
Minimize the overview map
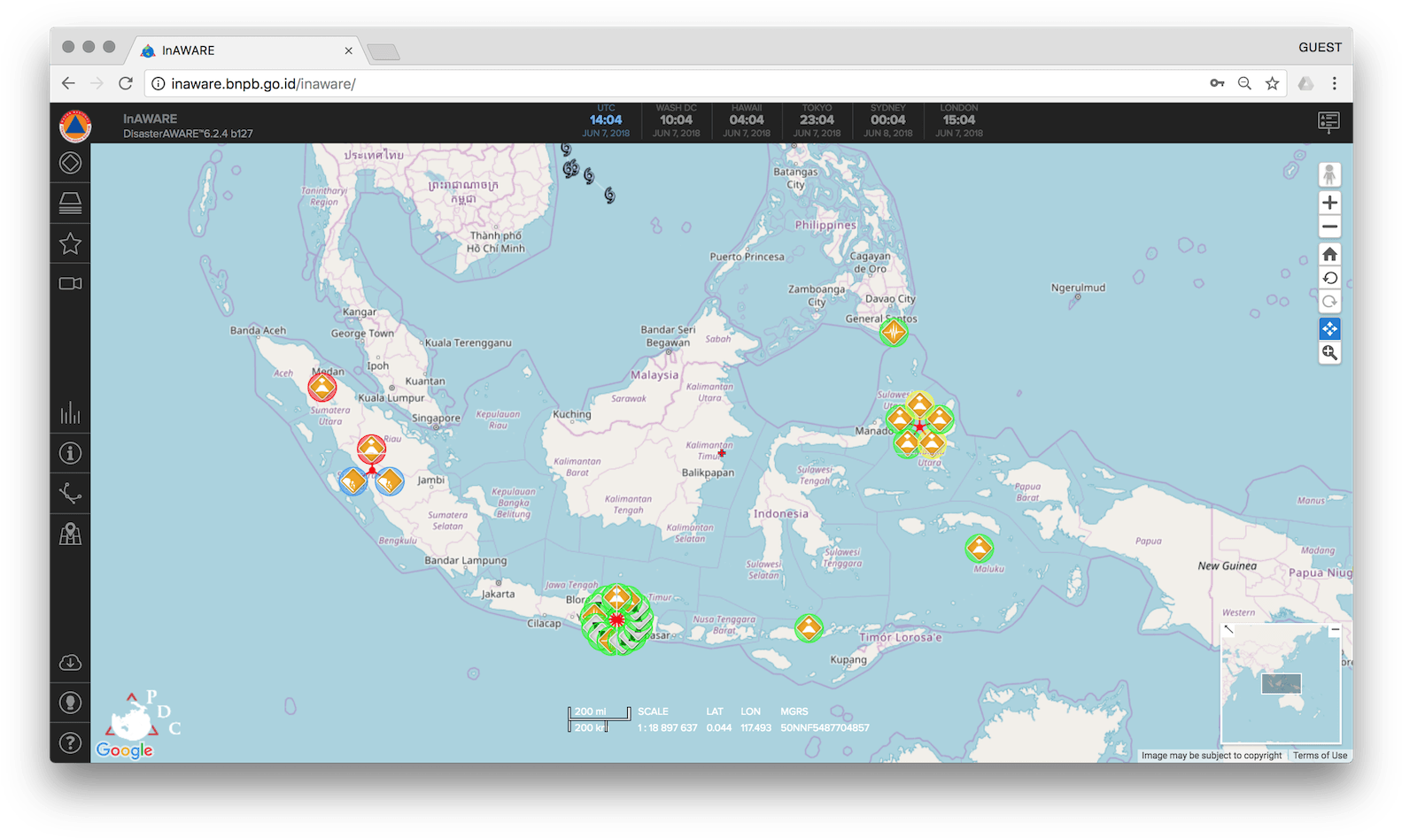coord(1335,630)
